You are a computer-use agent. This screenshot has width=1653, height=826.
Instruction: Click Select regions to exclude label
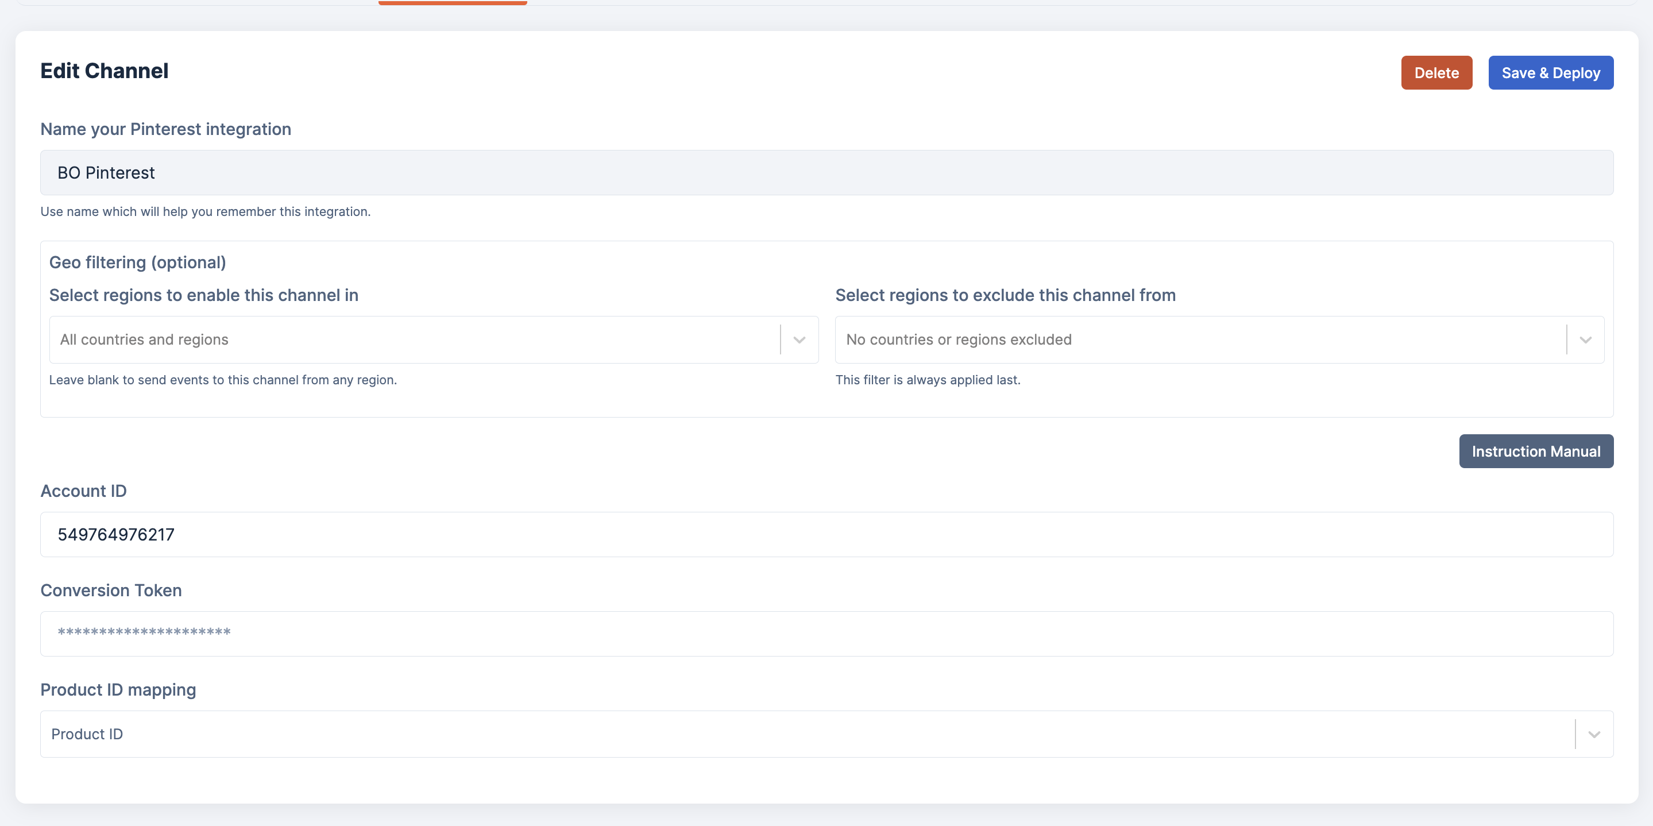(x=1005, y=295)
